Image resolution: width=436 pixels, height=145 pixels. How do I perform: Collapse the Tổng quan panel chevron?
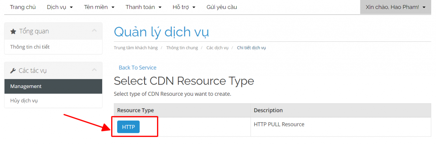[94, 31]
